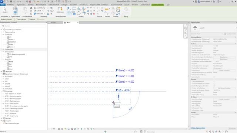
Task: Toggle Zuschneidebereich checkbox in properties
Action: click(x=214, y=81)
